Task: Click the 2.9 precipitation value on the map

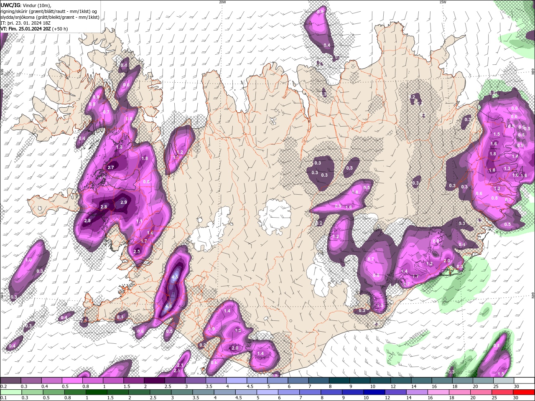Action: pyautogui.click(x=123, y=202)
